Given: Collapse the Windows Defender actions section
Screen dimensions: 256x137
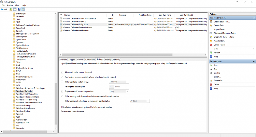Looking at the screenshot, I should point(254,18).
